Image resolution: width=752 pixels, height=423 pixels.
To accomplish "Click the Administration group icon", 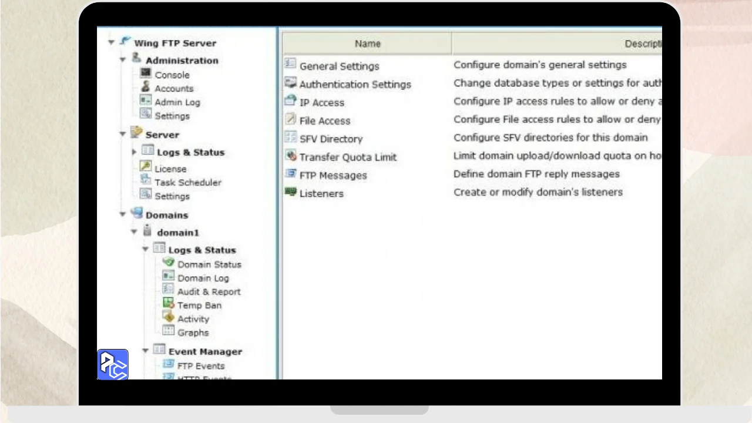I will 136,58.
